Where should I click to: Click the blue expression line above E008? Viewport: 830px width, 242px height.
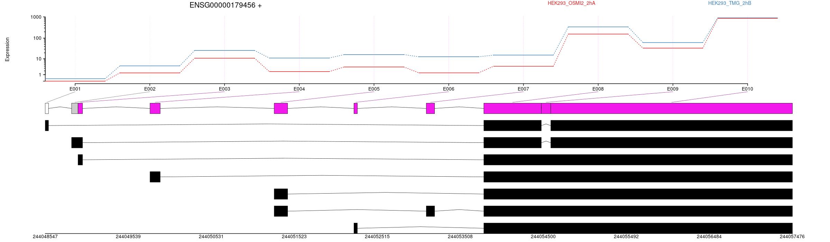coord(598,27)
